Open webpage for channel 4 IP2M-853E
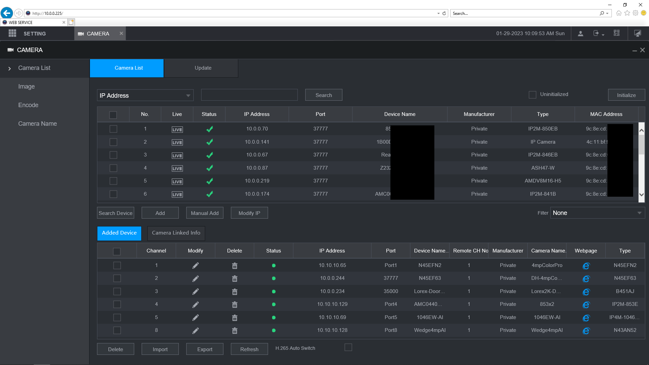The image size is (649, 365). [586, 305]
